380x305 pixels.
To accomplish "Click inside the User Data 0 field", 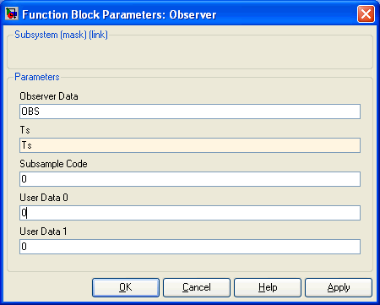I will point(190,213).
